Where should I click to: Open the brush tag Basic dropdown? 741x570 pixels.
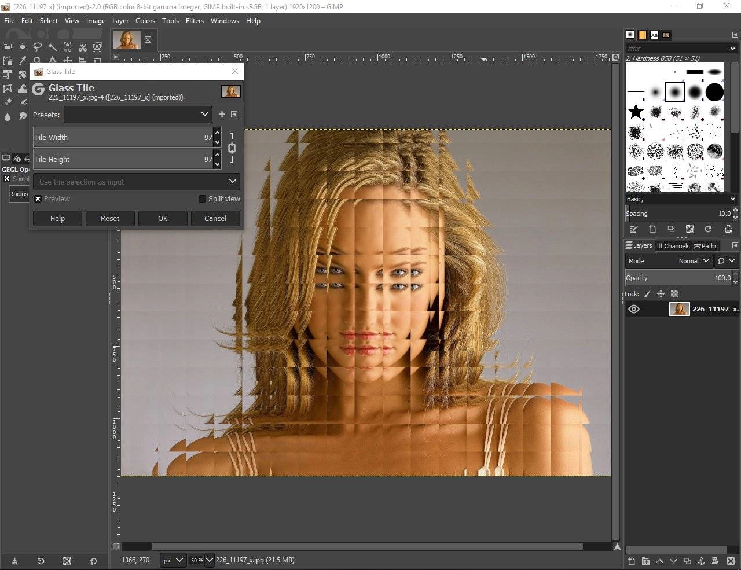(682, 198)
